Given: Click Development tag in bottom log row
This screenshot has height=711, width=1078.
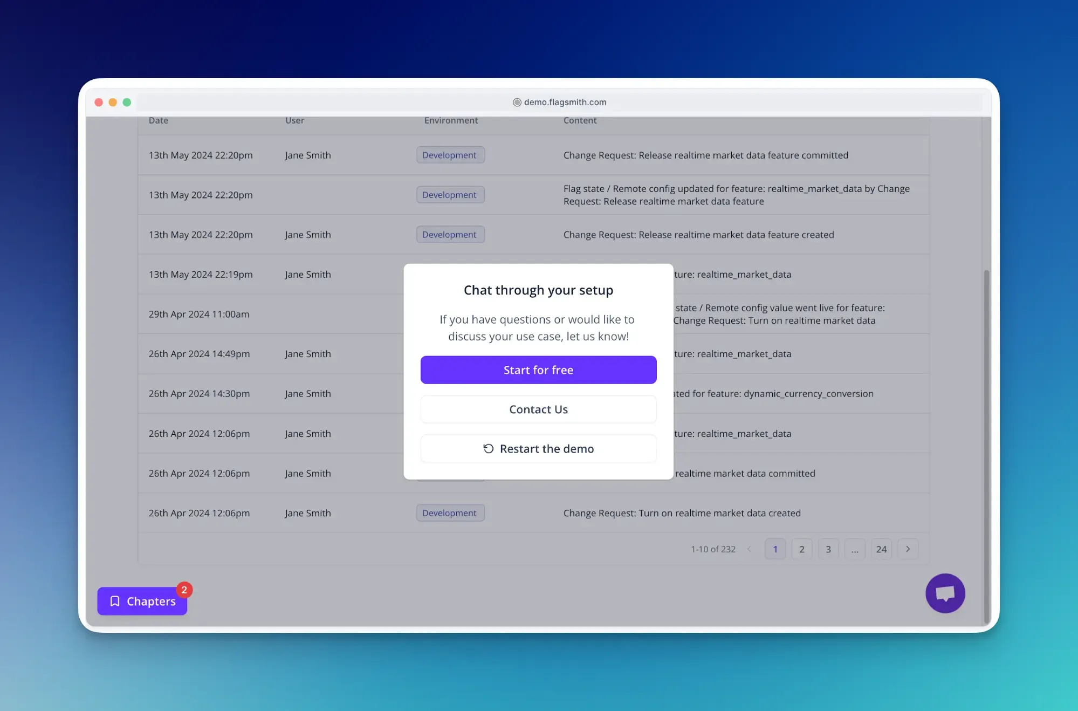Looking at the screenshot, I should [450, 513].
